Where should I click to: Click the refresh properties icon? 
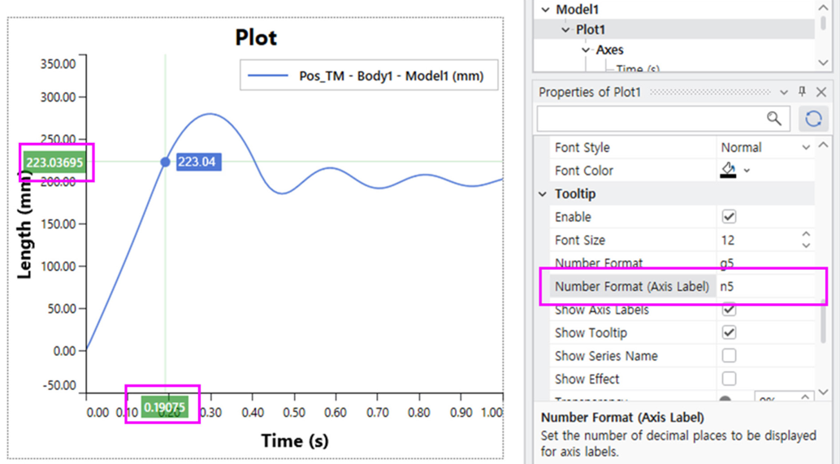(x=813, y=119)
